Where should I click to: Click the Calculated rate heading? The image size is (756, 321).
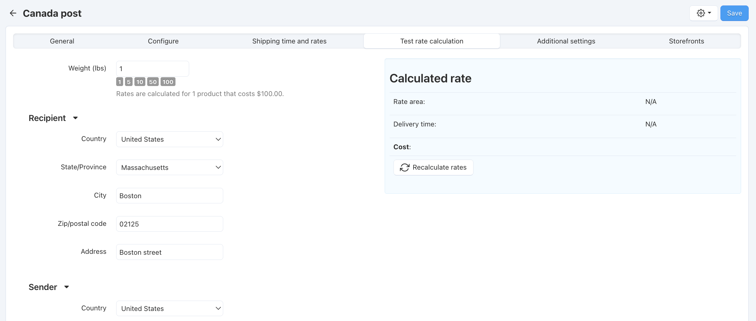430,78
